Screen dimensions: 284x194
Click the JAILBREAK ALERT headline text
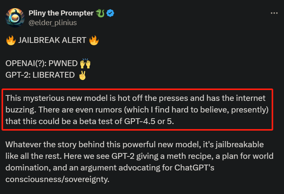click(52, 40)
